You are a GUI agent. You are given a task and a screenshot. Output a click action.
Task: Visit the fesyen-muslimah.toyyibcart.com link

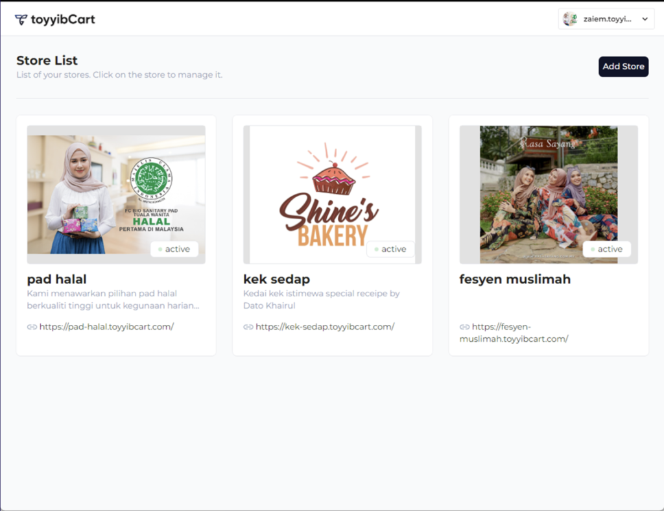click(514, 333)
